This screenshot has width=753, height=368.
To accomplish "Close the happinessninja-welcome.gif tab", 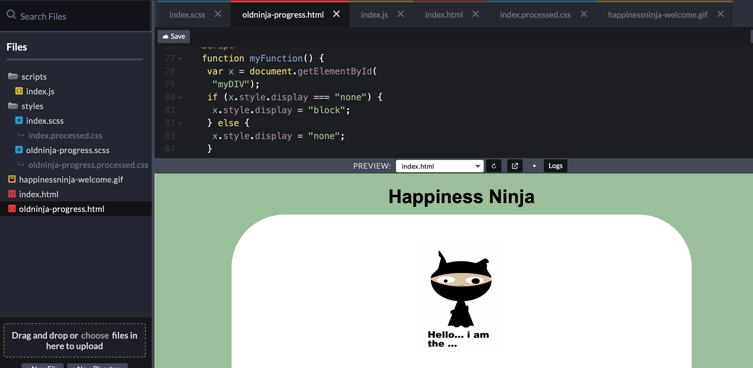I will 720,14.
